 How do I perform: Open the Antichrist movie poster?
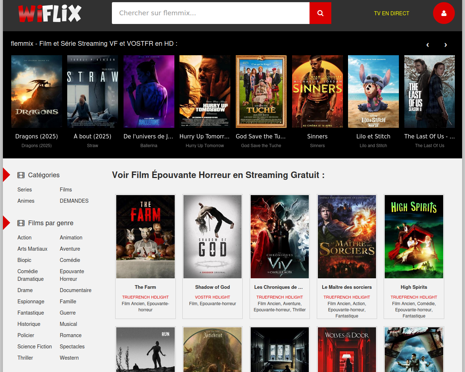[x=213, y=349]
